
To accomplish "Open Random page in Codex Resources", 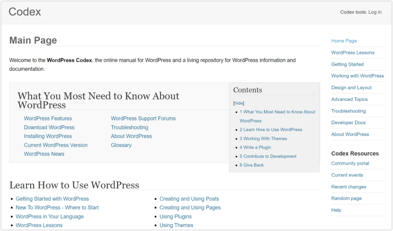I will [346, 198].
